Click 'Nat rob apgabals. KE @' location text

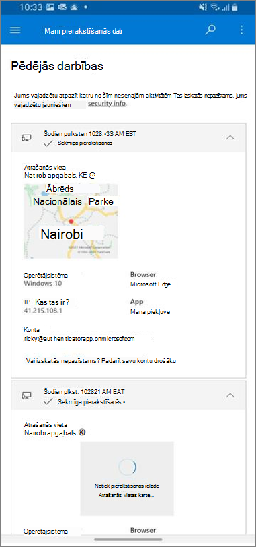point(60,175)
